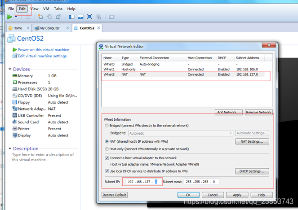The width and height of the screenshot is (298, 210).
Task: Toggle Connect a host virtual adapter checkbox
Action: (x=107, y=158)
